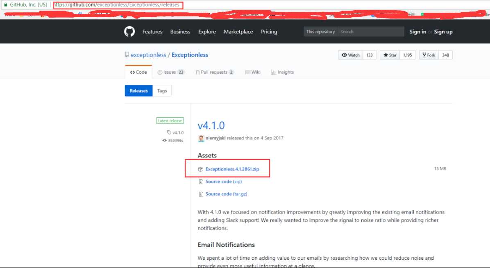490x268 pixels.
Task: Click the This repository search scope label
Action: point(321,32)
